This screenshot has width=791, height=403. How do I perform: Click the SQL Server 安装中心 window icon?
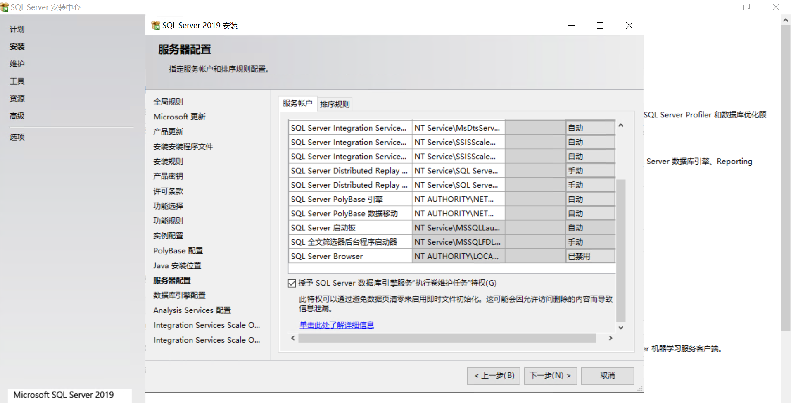tap(5, 7)
